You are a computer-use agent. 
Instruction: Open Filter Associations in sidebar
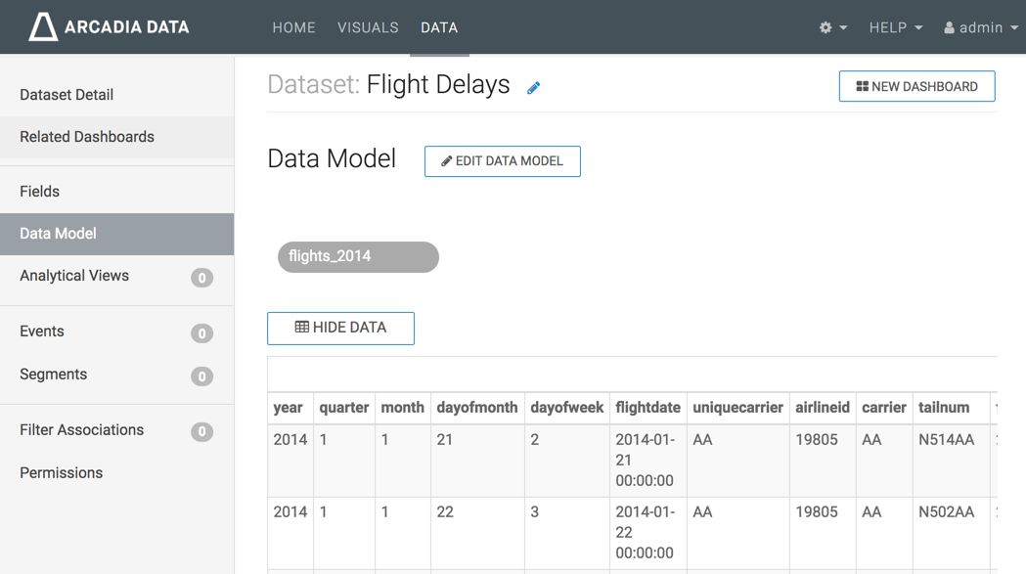82,430
